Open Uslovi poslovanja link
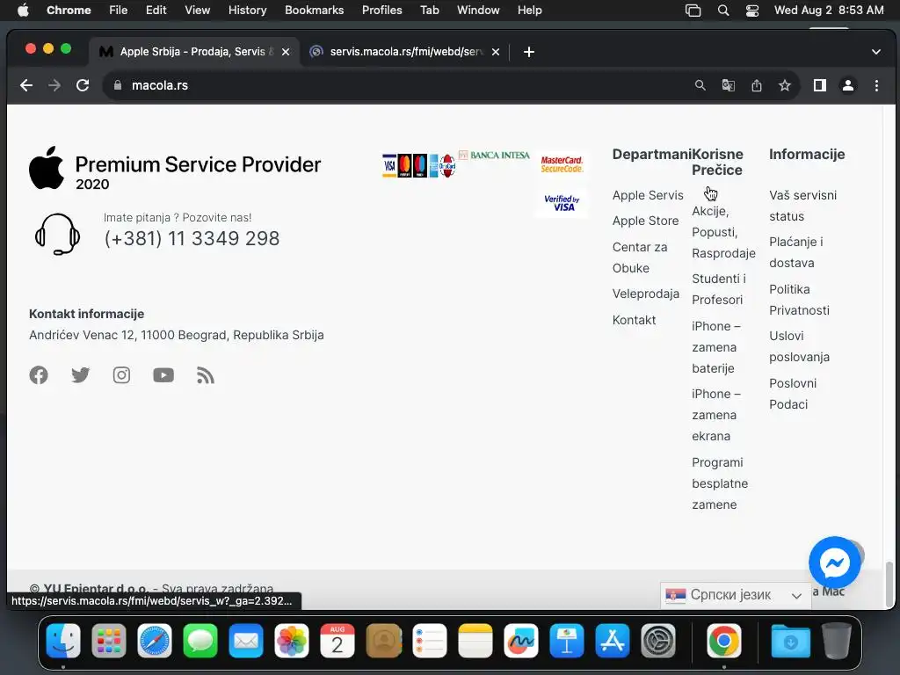Screen dimensions: 900x675 [799, 346]
